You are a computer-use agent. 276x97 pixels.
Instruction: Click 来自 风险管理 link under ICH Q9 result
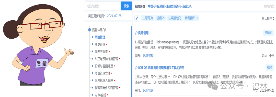click(x=148, y=91)
